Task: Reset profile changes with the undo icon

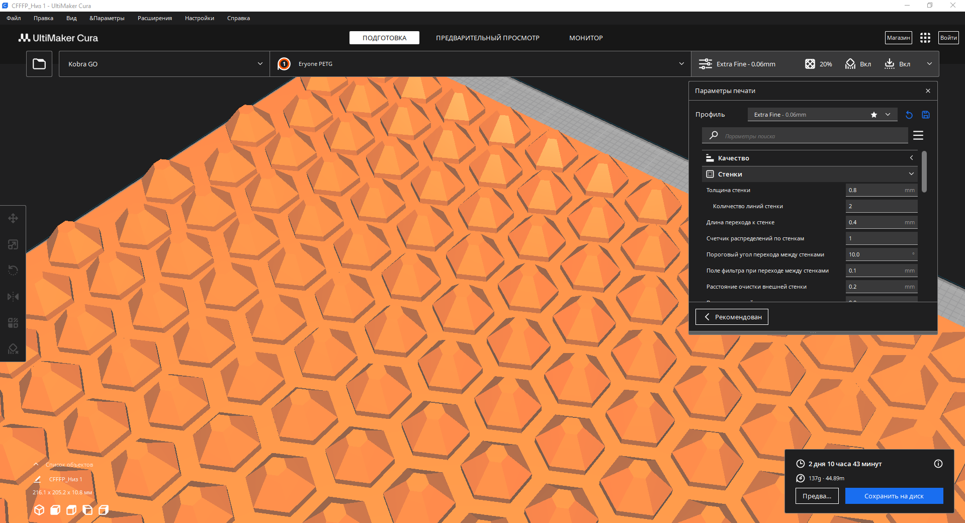Action: [909, 115]
